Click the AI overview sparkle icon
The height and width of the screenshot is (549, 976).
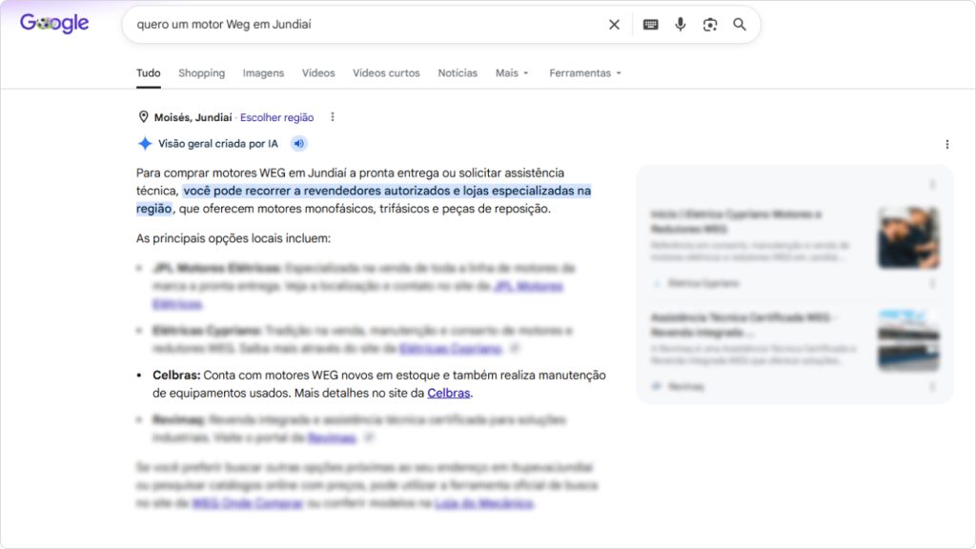pos(145,144)
